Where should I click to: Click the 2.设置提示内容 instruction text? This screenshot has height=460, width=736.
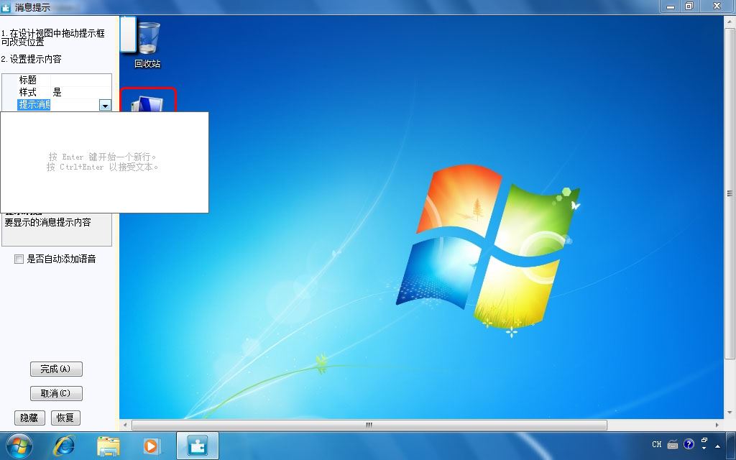[x=31, y=59]
